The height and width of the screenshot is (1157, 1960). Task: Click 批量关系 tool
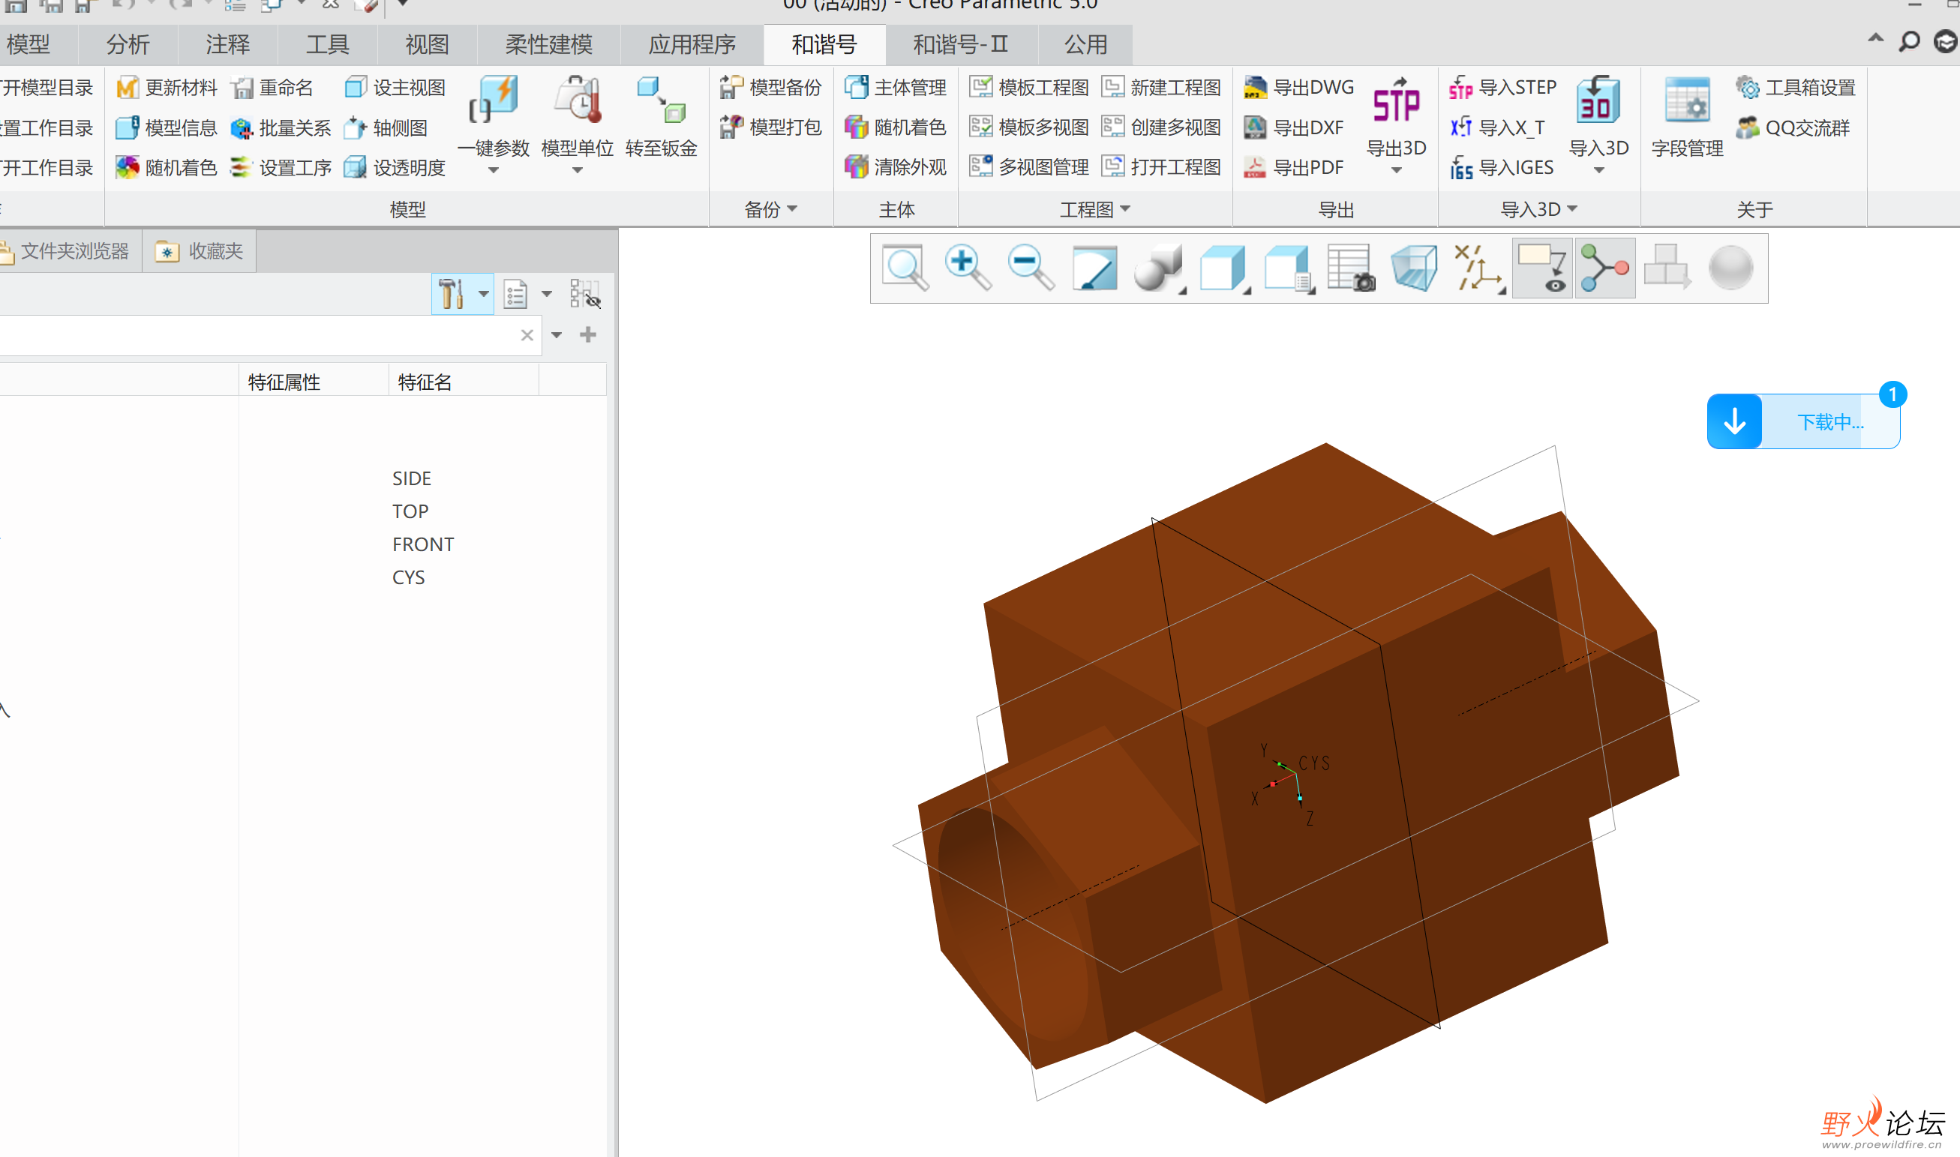[x=281, y=128]
